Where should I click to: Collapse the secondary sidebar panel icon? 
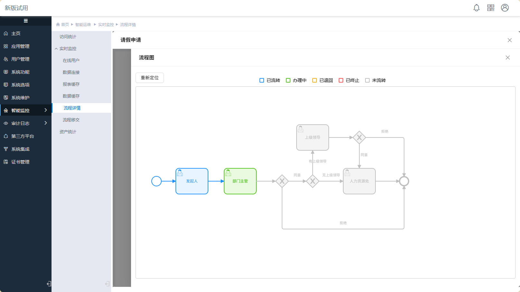107,284
